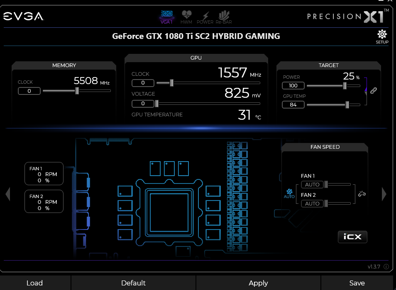Click the Precision X1 logo
Screen dimensions: 396x290
point(348,17)
